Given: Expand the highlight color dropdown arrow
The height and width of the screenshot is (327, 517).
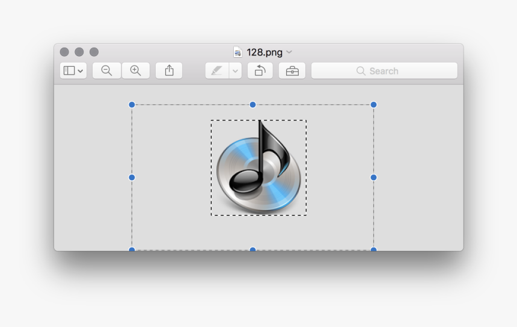Looking at the screenshot, I should [236, 70].
